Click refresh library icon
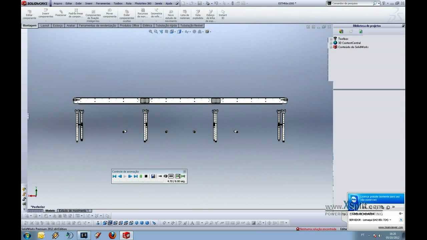427x240 pixels. tap(361, 31)
